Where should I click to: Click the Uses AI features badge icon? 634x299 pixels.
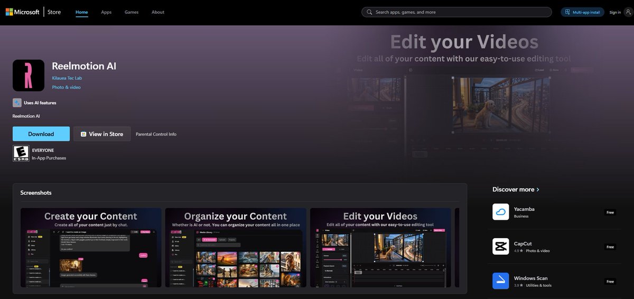(17, 103)
